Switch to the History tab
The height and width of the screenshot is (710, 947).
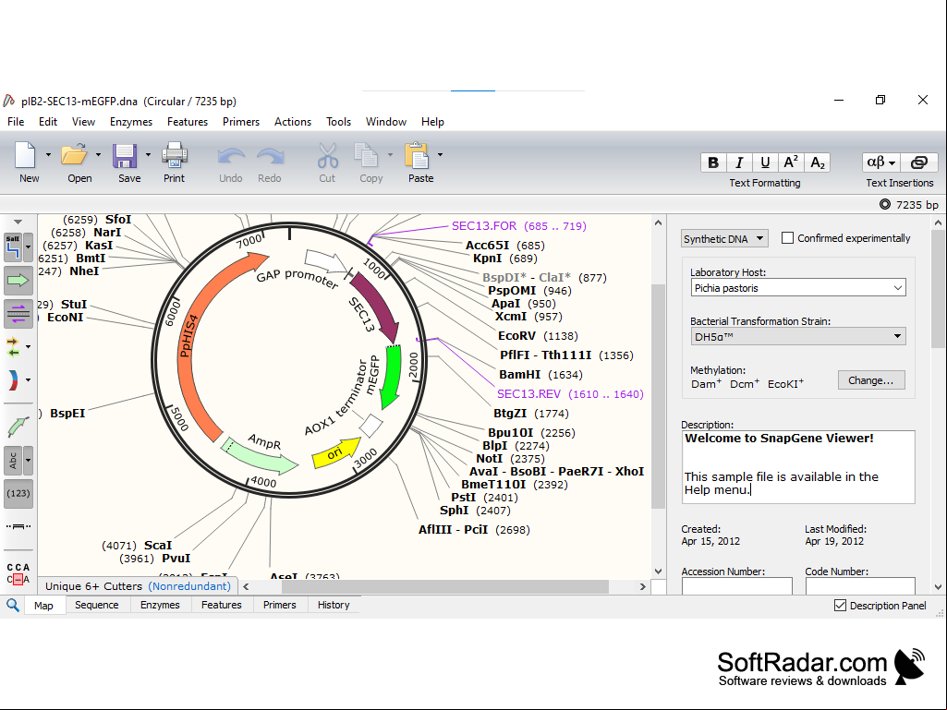(x=334, y=605)
